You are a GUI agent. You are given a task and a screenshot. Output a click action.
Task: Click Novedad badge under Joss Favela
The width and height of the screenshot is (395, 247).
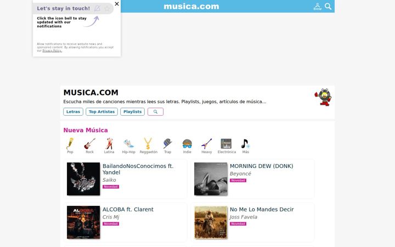click(238, 224)
